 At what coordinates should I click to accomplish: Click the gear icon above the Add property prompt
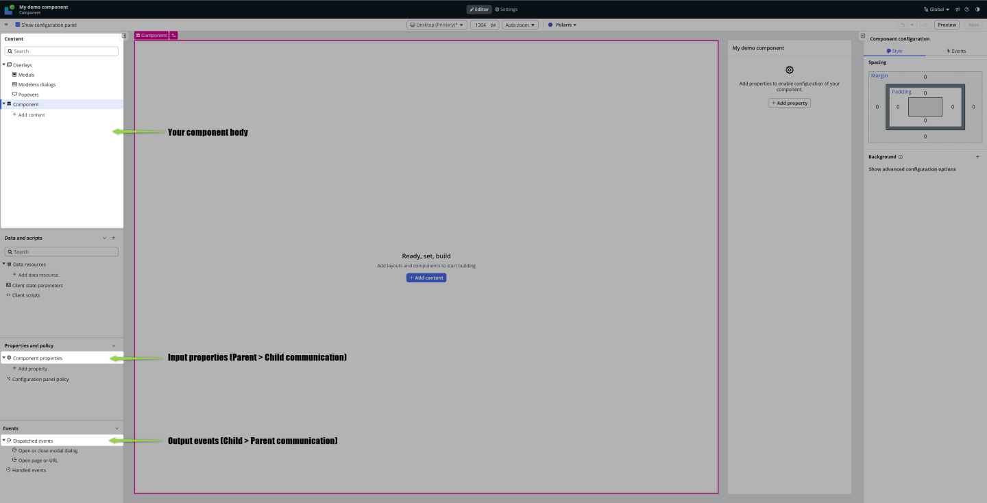789,69
